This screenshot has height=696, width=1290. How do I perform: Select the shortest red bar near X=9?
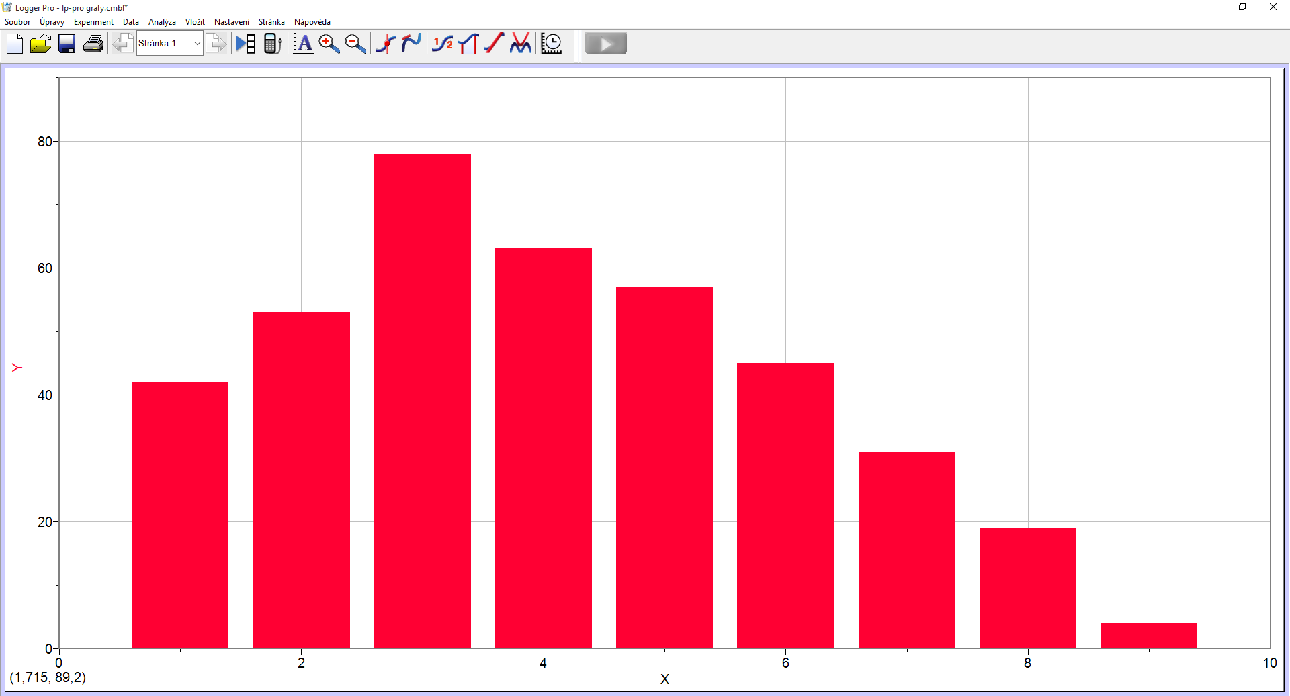click(x=1149, y=636)
